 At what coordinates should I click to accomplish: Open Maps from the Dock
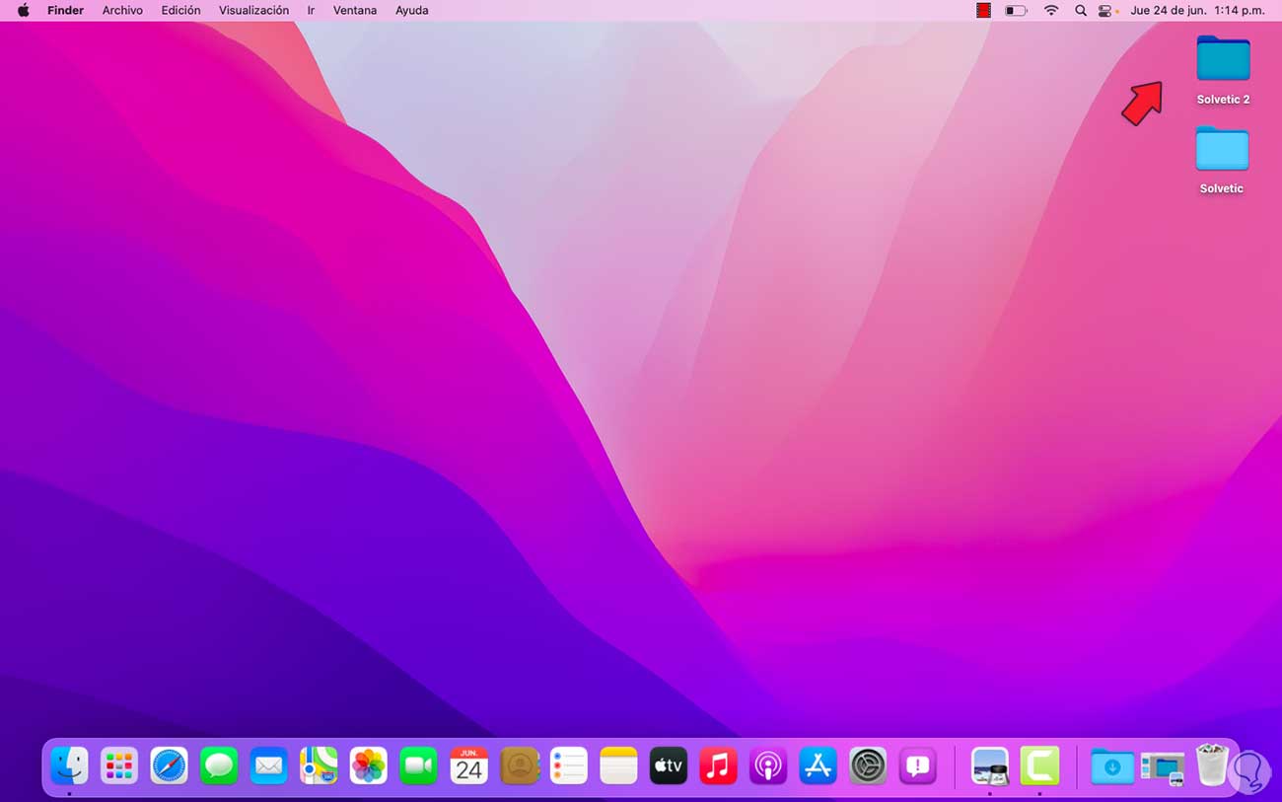point(319,766)
